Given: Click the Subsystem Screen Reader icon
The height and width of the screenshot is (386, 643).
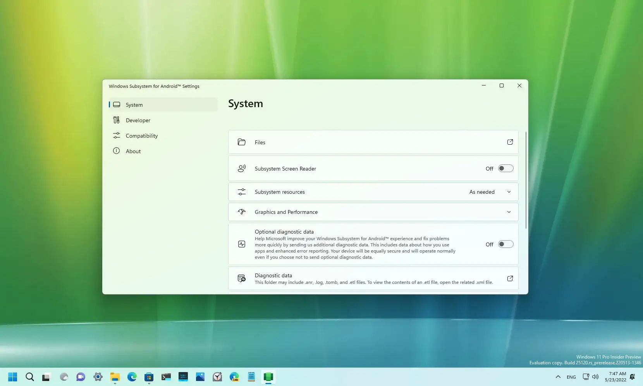Looking at the screenshot, I should click(241, 168).
